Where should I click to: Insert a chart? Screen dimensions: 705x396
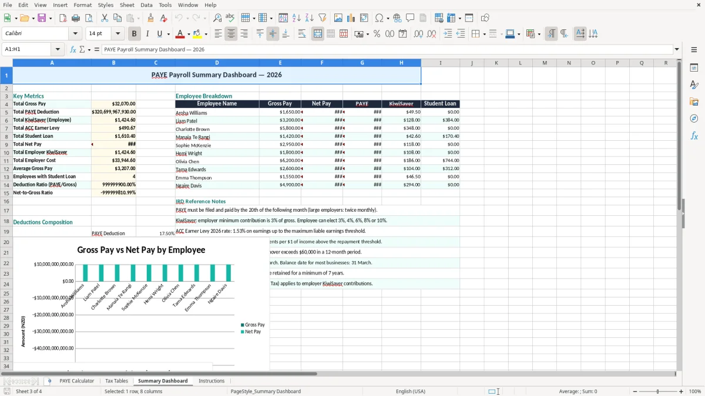click(x=351, y=18)
